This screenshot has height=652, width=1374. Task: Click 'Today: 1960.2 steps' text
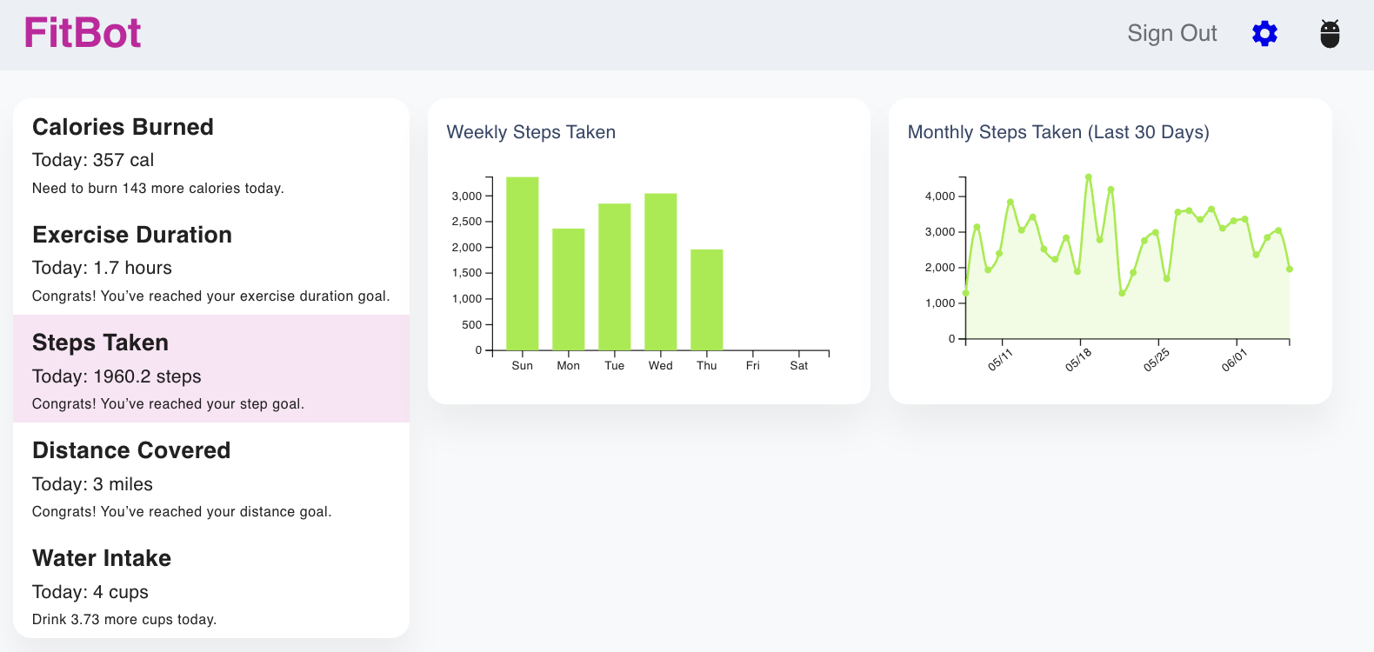click(117, 376)
